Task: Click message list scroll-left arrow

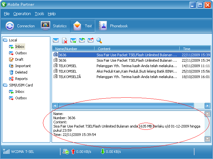Action: (55, 106)
